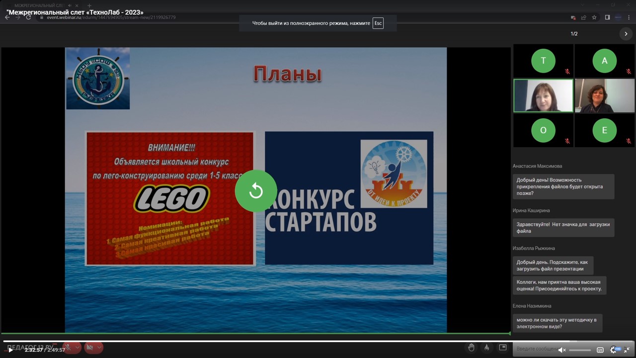The height and width of the screenshot is (358, 636).
Task: Toggle subtitles icon in the player bar
Action: 600,350
